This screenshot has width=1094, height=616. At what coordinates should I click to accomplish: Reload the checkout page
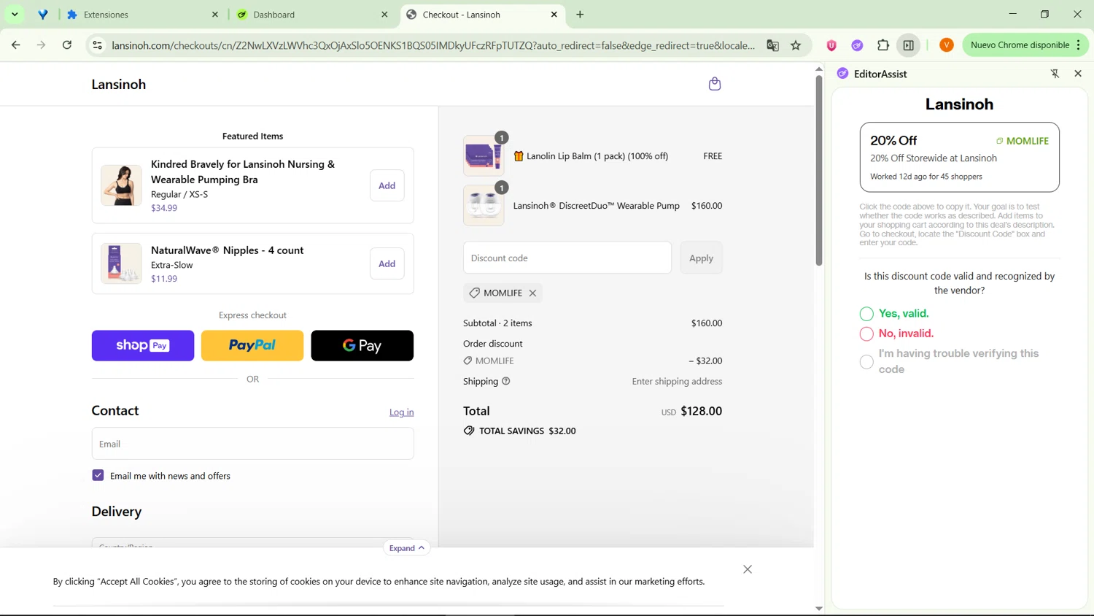click(x=67, y=45)
